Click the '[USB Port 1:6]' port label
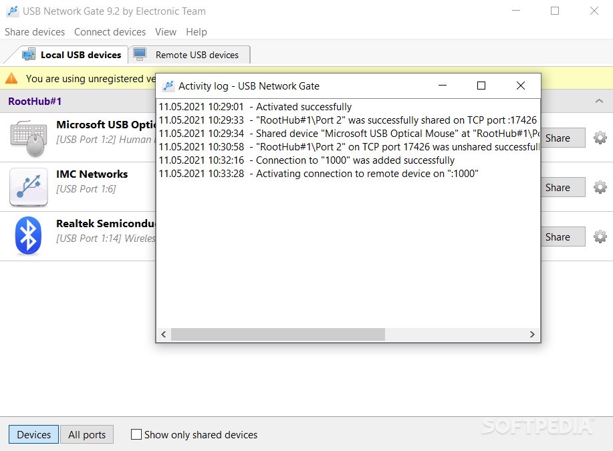Image resolution: width=613 pixels, height=451 pixels. click(86, 189)
